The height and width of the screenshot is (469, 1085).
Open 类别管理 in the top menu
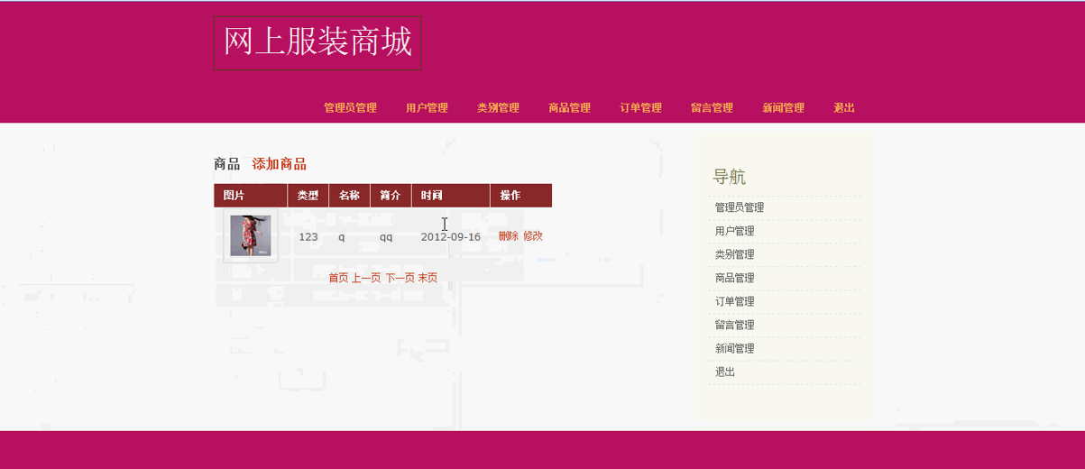tap(498, 108)
